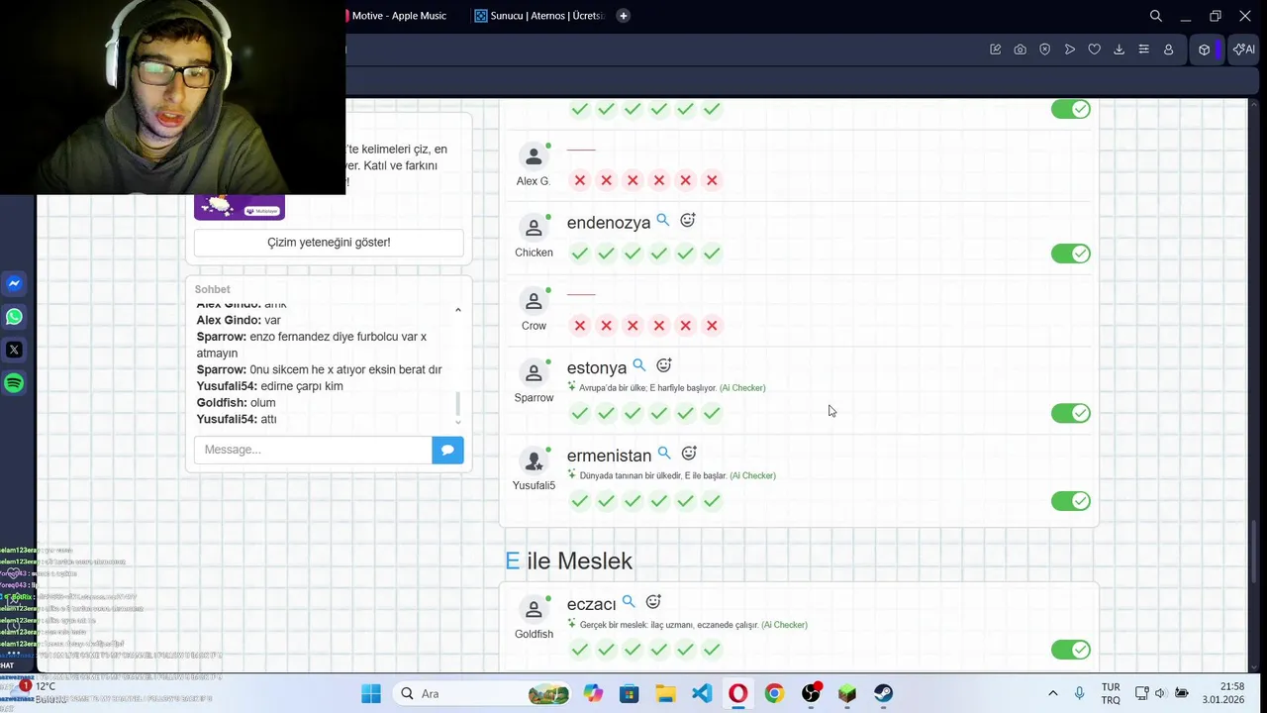1267x713 pixels.
Task: Open a new browser tab with plus button
Action: click(624, 16)
